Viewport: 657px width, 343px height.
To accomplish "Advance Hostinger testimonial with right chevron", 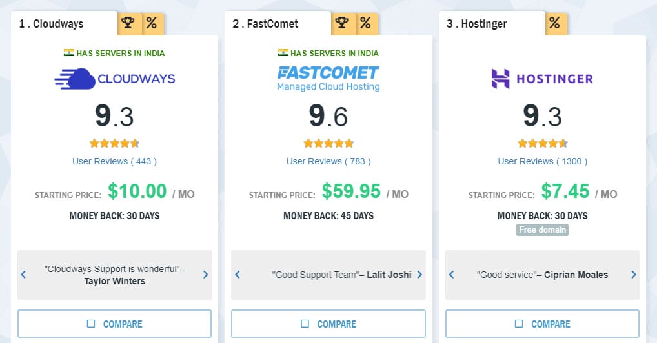I will (633, 275).
